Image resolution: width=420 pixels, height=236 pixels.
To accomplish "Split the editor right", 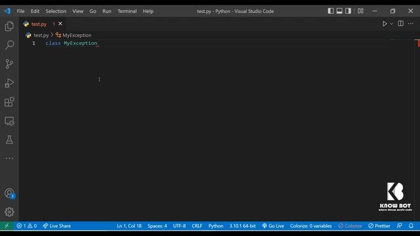I will 401,24.
